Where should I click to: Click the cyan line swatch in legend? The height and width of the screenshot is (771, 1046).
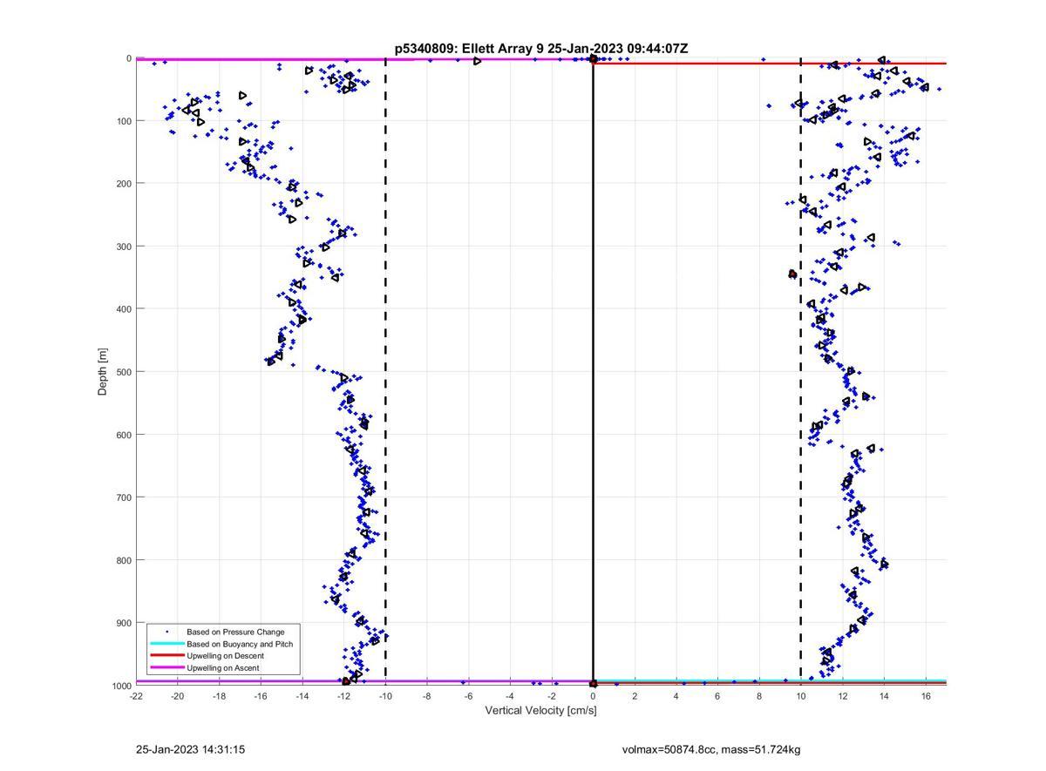[167, 644]
